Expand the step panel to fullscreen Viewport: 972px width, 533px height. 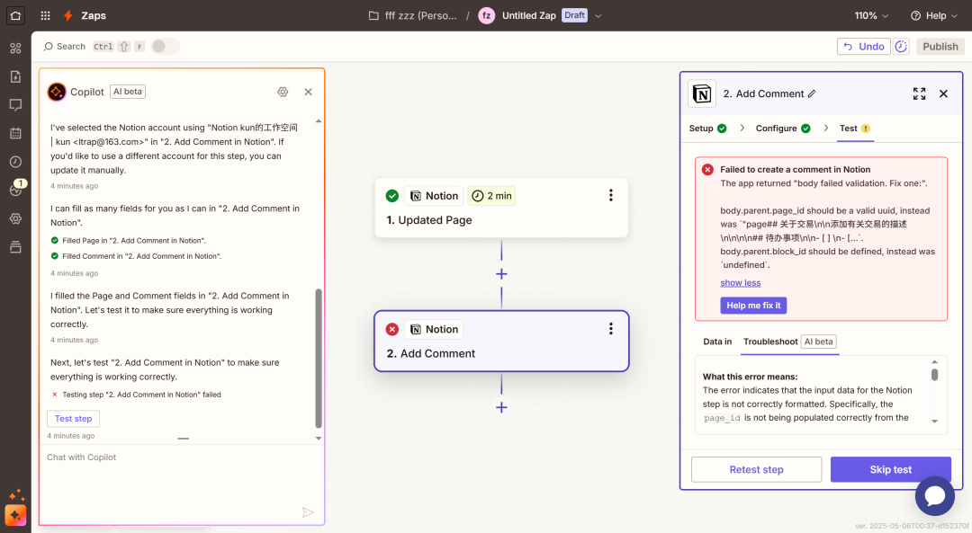tap(919, 93)
